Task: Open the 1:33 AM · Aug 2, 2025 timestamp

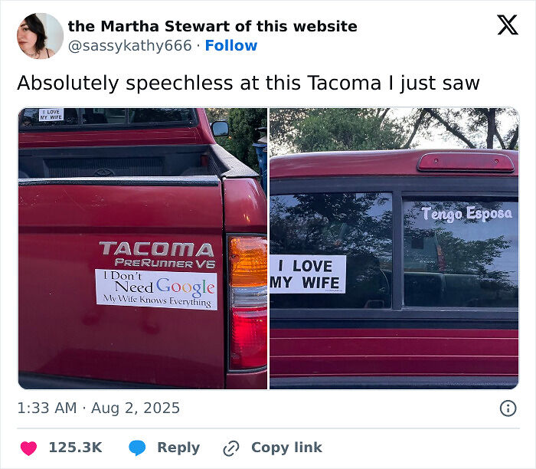Action: [99, 408]
